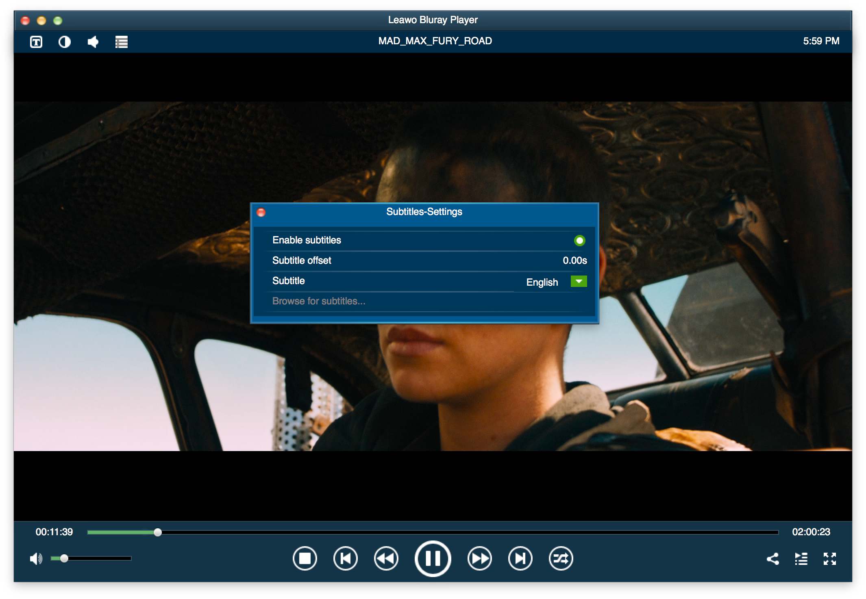Close the Subtitles-Settings dialog
Image resolution: width=866 pixels, height=599 pixels.
point(261,212)
